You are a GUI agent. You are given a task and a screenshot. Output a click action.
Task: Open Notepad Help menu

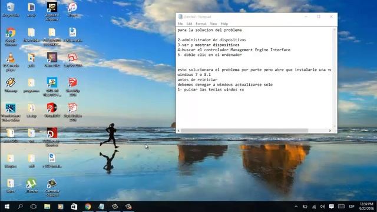coord(224,24)
